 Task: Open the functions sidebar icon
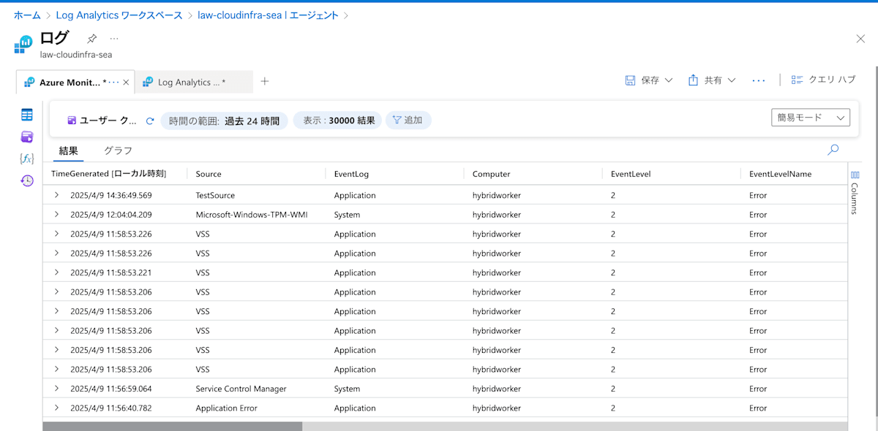click(x=27, y=159)
